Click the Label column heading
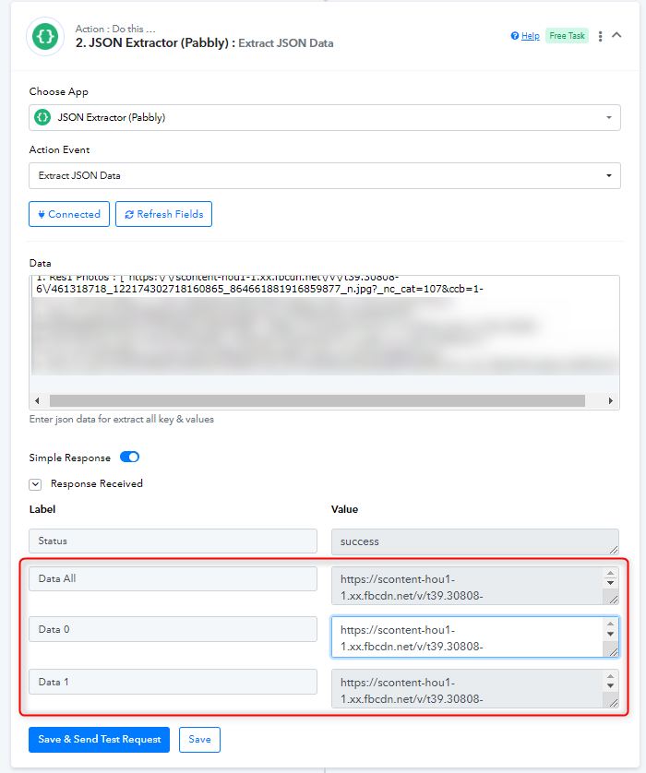 click(42, 509)
